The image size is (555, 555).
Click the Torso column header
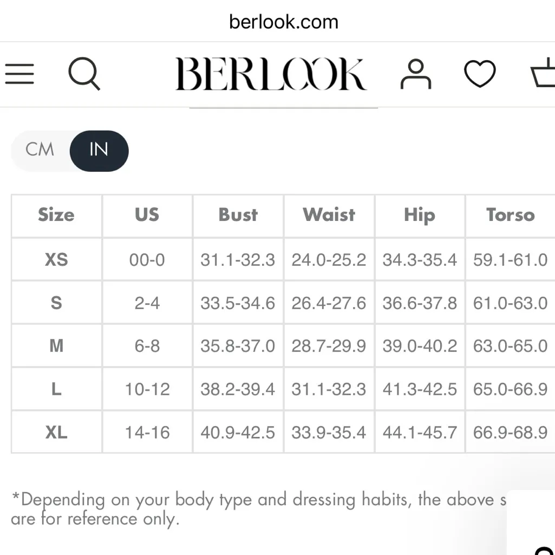point(510,215)
